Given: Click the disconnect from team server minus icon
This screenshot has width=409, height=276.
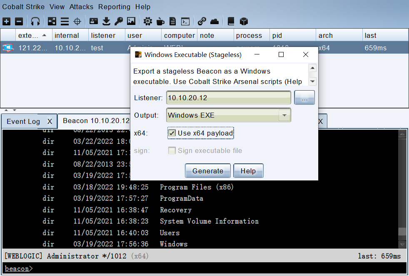Looking at the screenshot, I should 19,21.
